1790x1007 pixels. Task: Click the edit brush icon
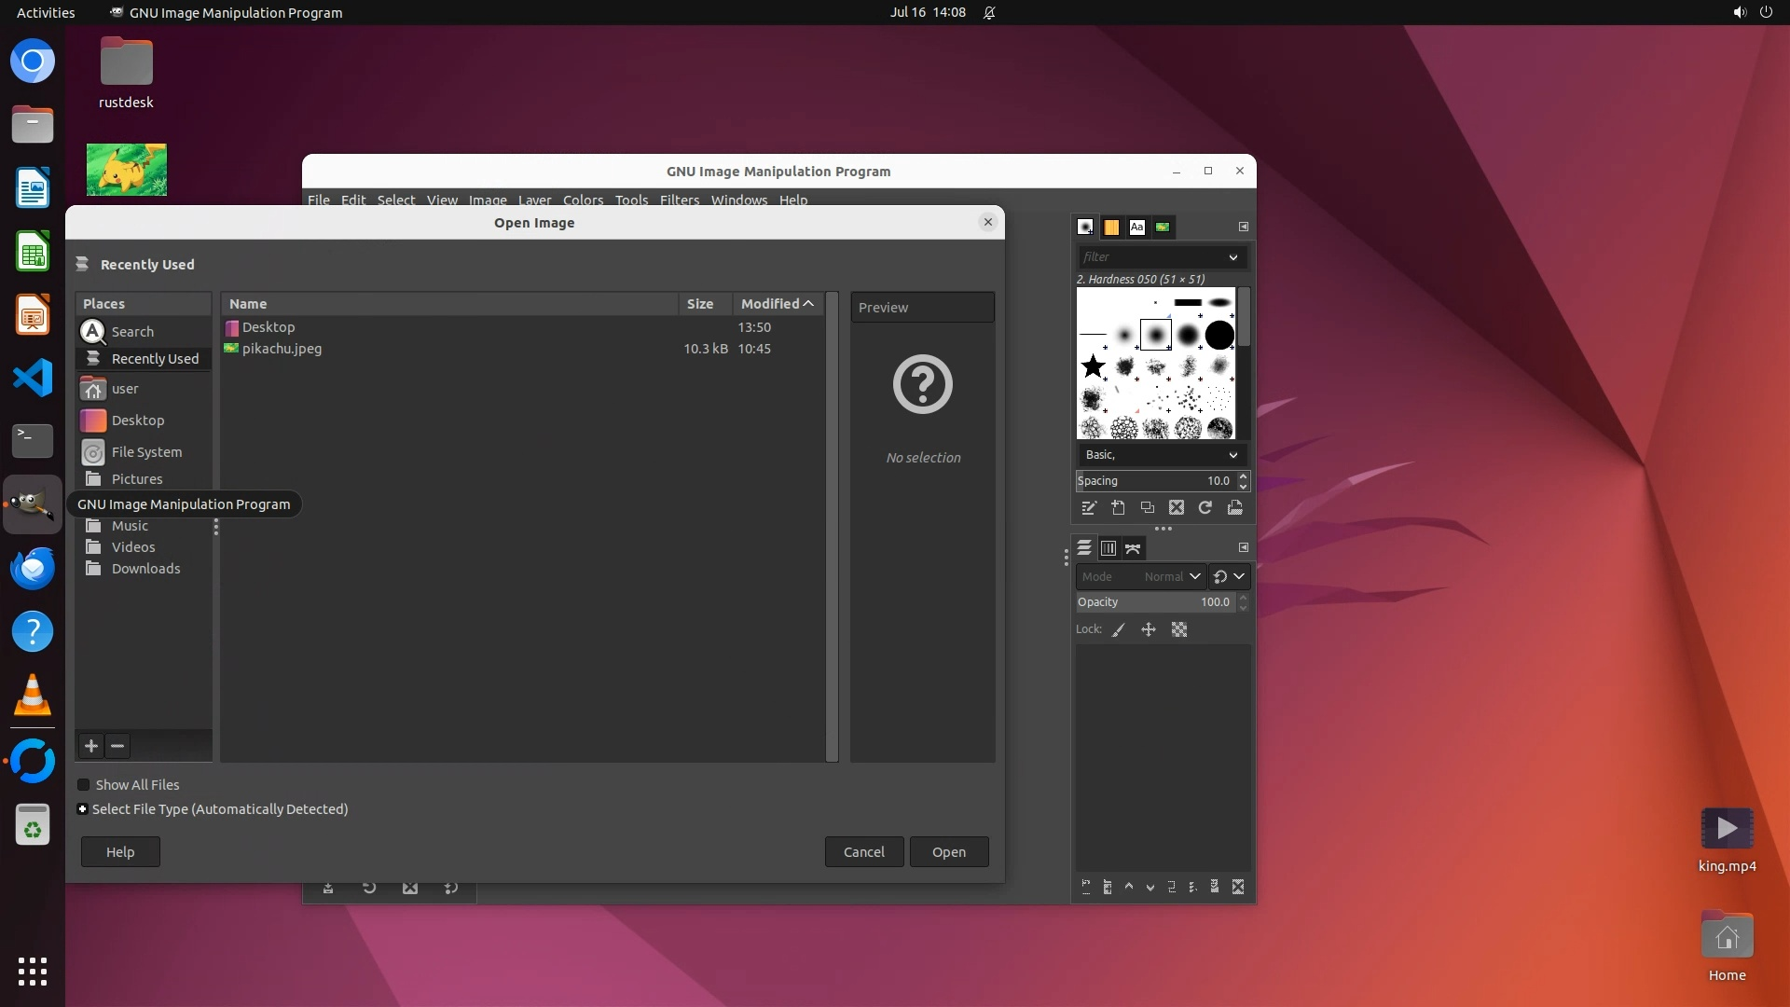[x=1088, y=508]
